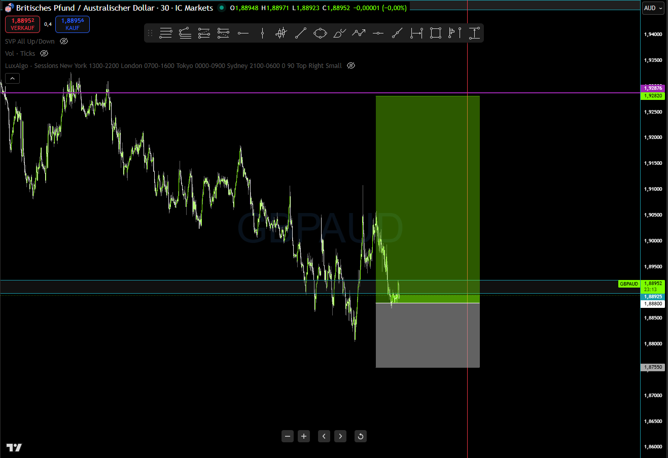Select the Curve drawing tool
This screenshot has height=458, width=668.
[x=339, y=32]
